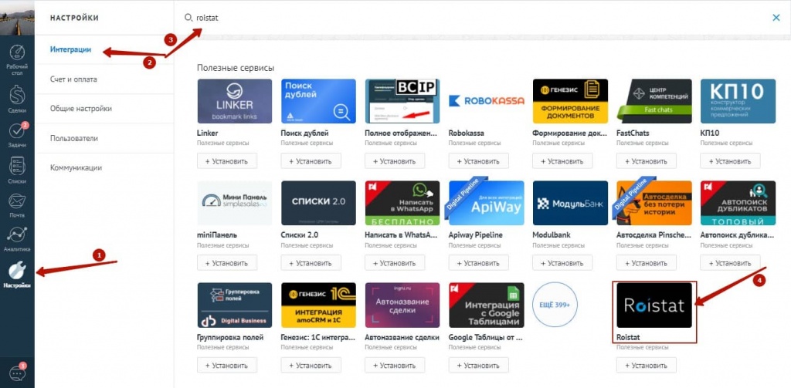Open the МодульБанк integration thumbnail
This screenshot has height=388, width=791.
pyautogui.click(x=570, y=203)
